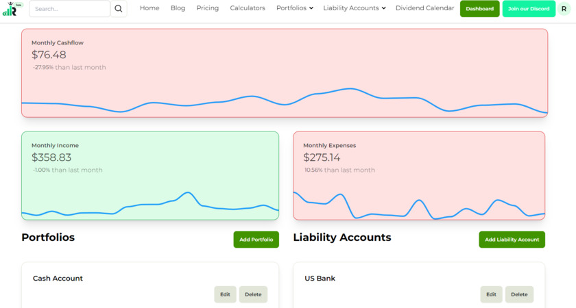The image size is (576, 308).
Task: Delete the Cash Account portfolio
Action: click(253, 294)
